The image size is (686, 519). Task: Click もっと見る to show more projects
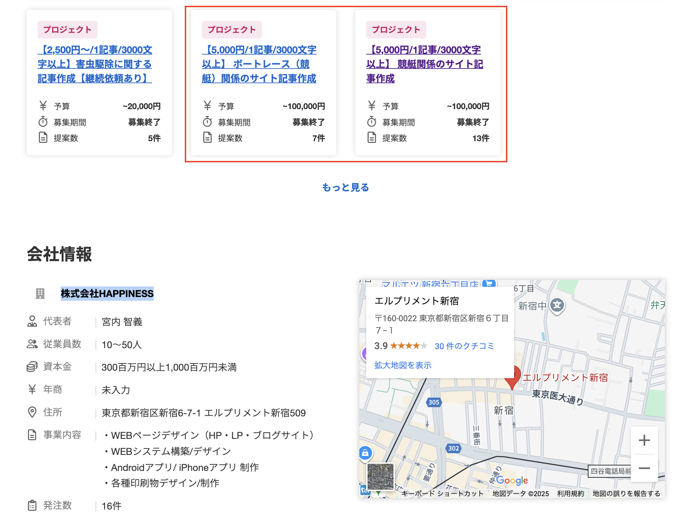coord(345,187)
